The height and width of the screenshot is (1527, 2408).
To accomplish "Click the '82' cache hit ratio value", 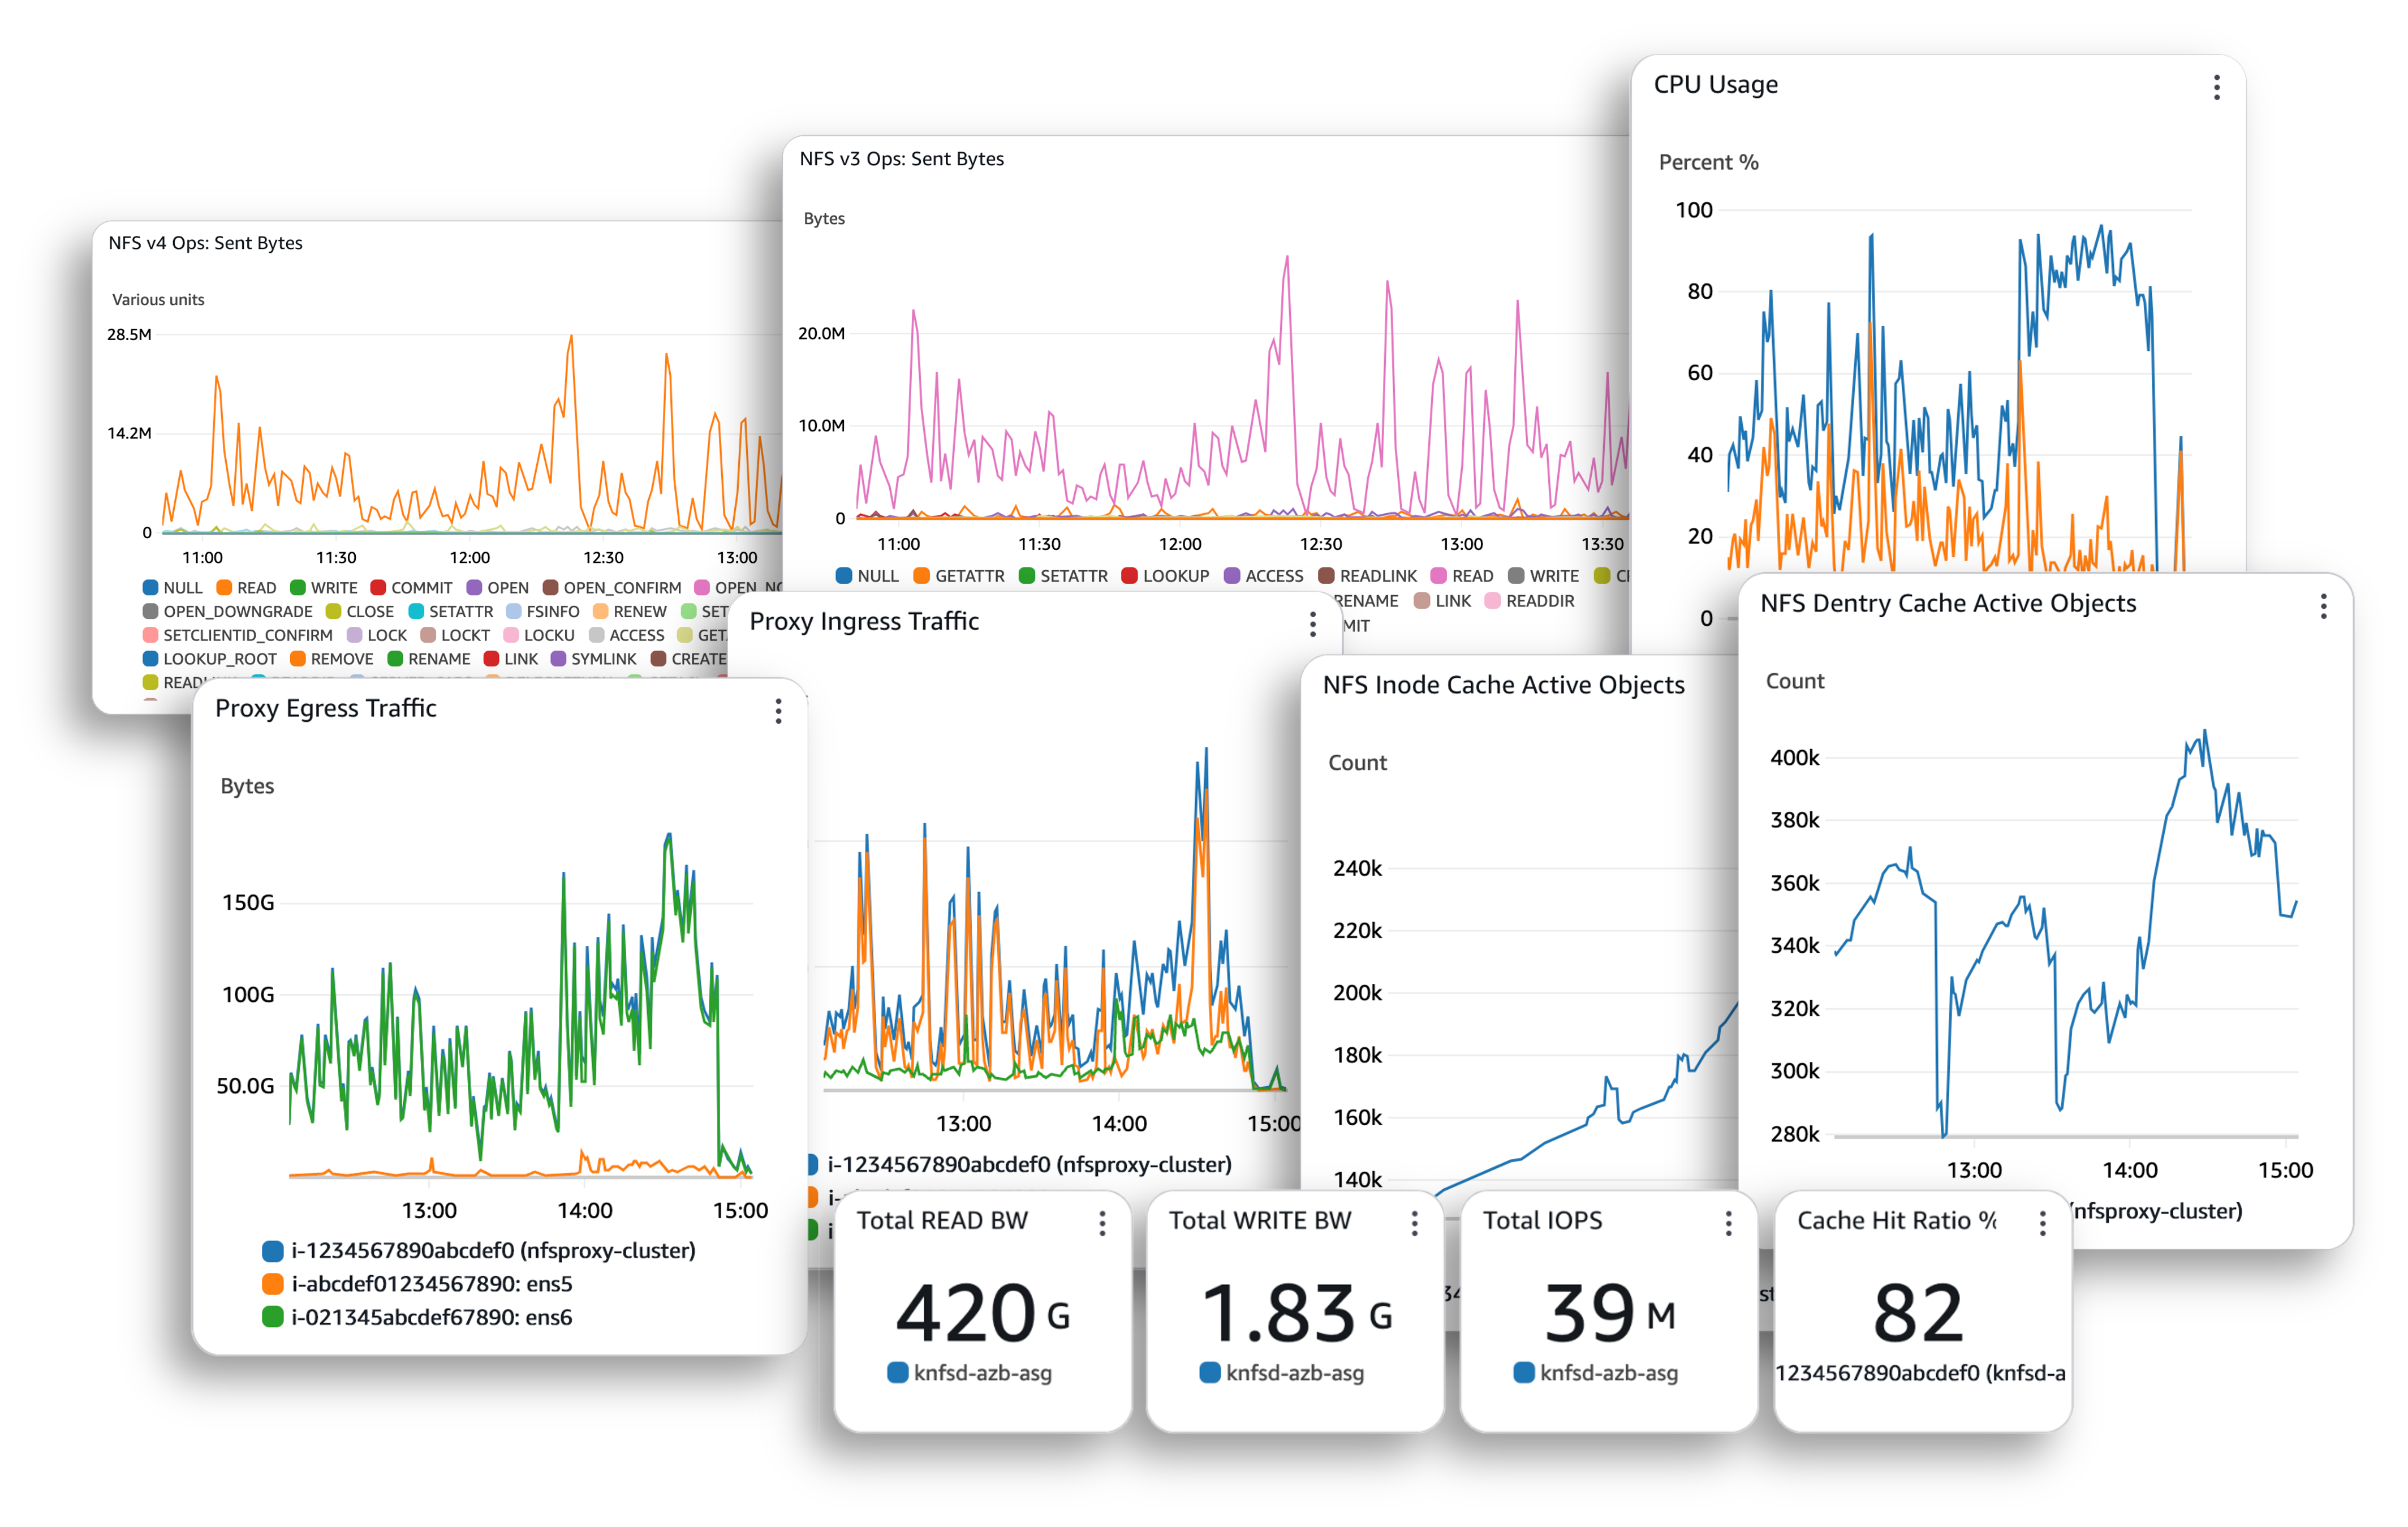I will pyautogui.click(x=1918, y=1313).
